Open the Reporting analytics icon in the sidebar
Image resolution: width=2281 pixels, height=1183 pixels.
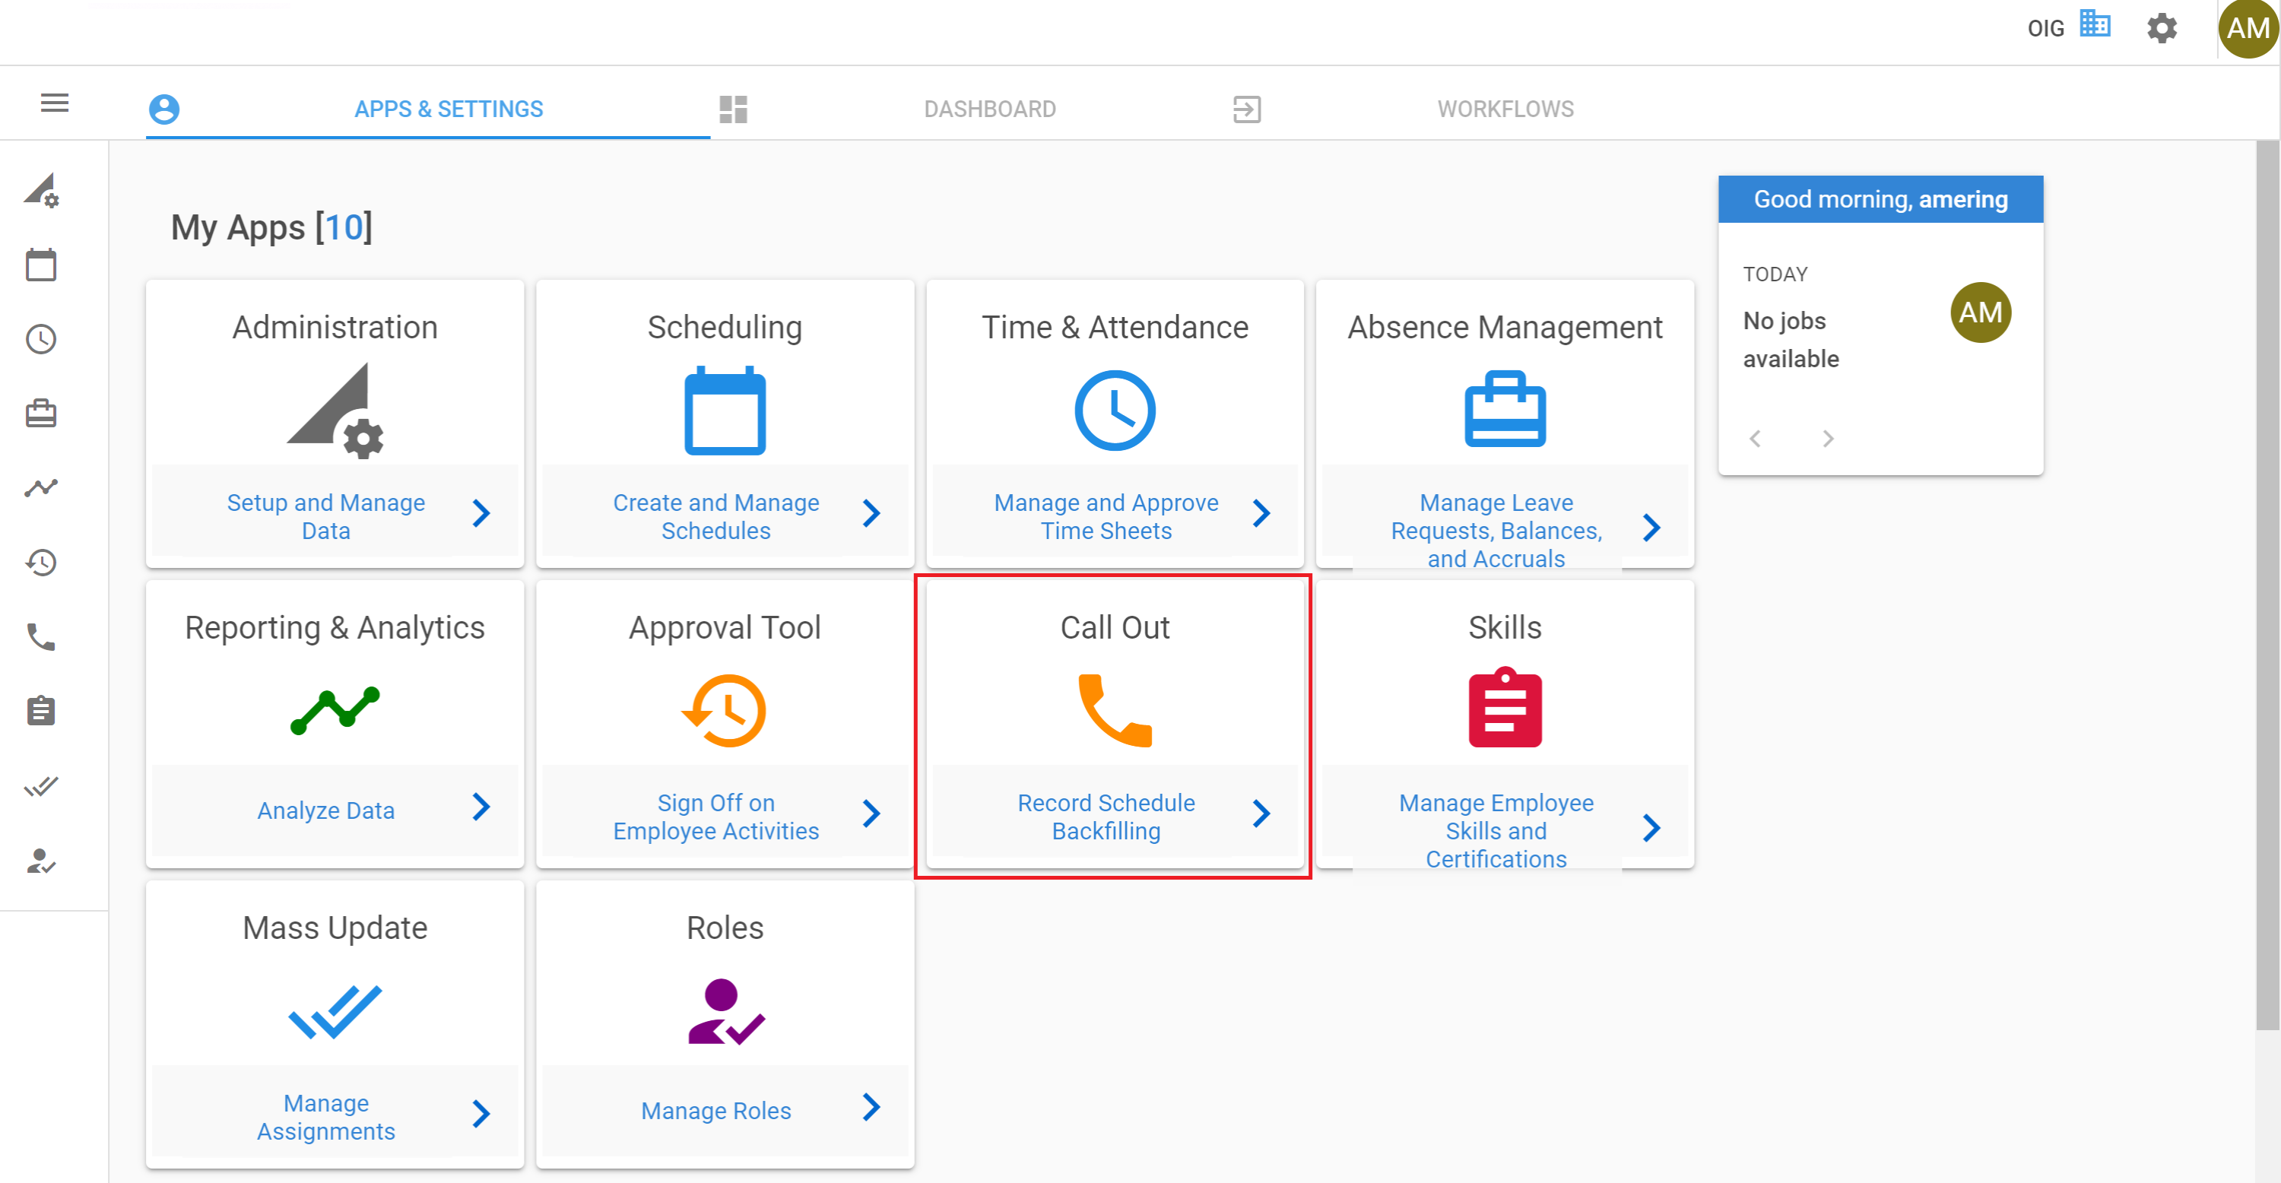[41, 488]
